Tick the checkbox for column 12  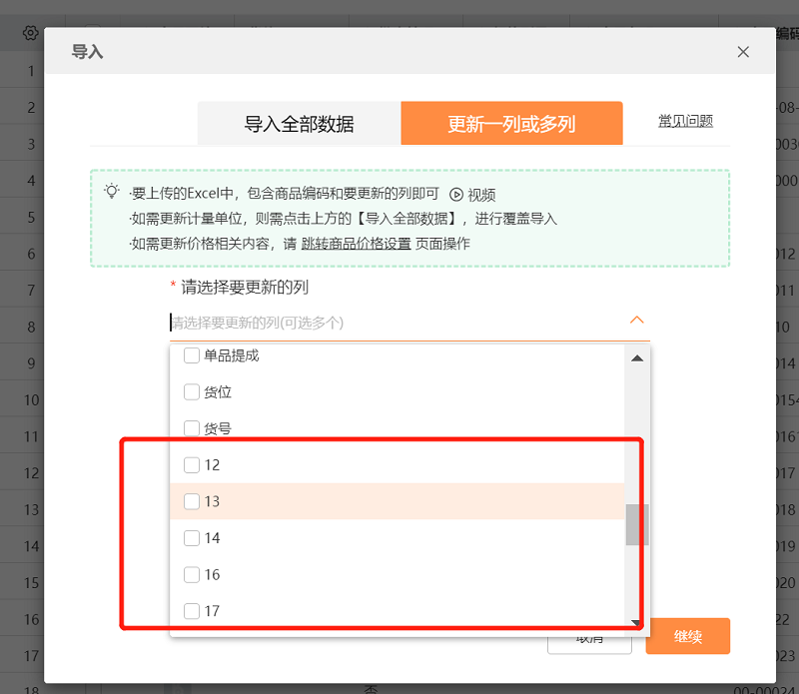[x=192, y=464]
